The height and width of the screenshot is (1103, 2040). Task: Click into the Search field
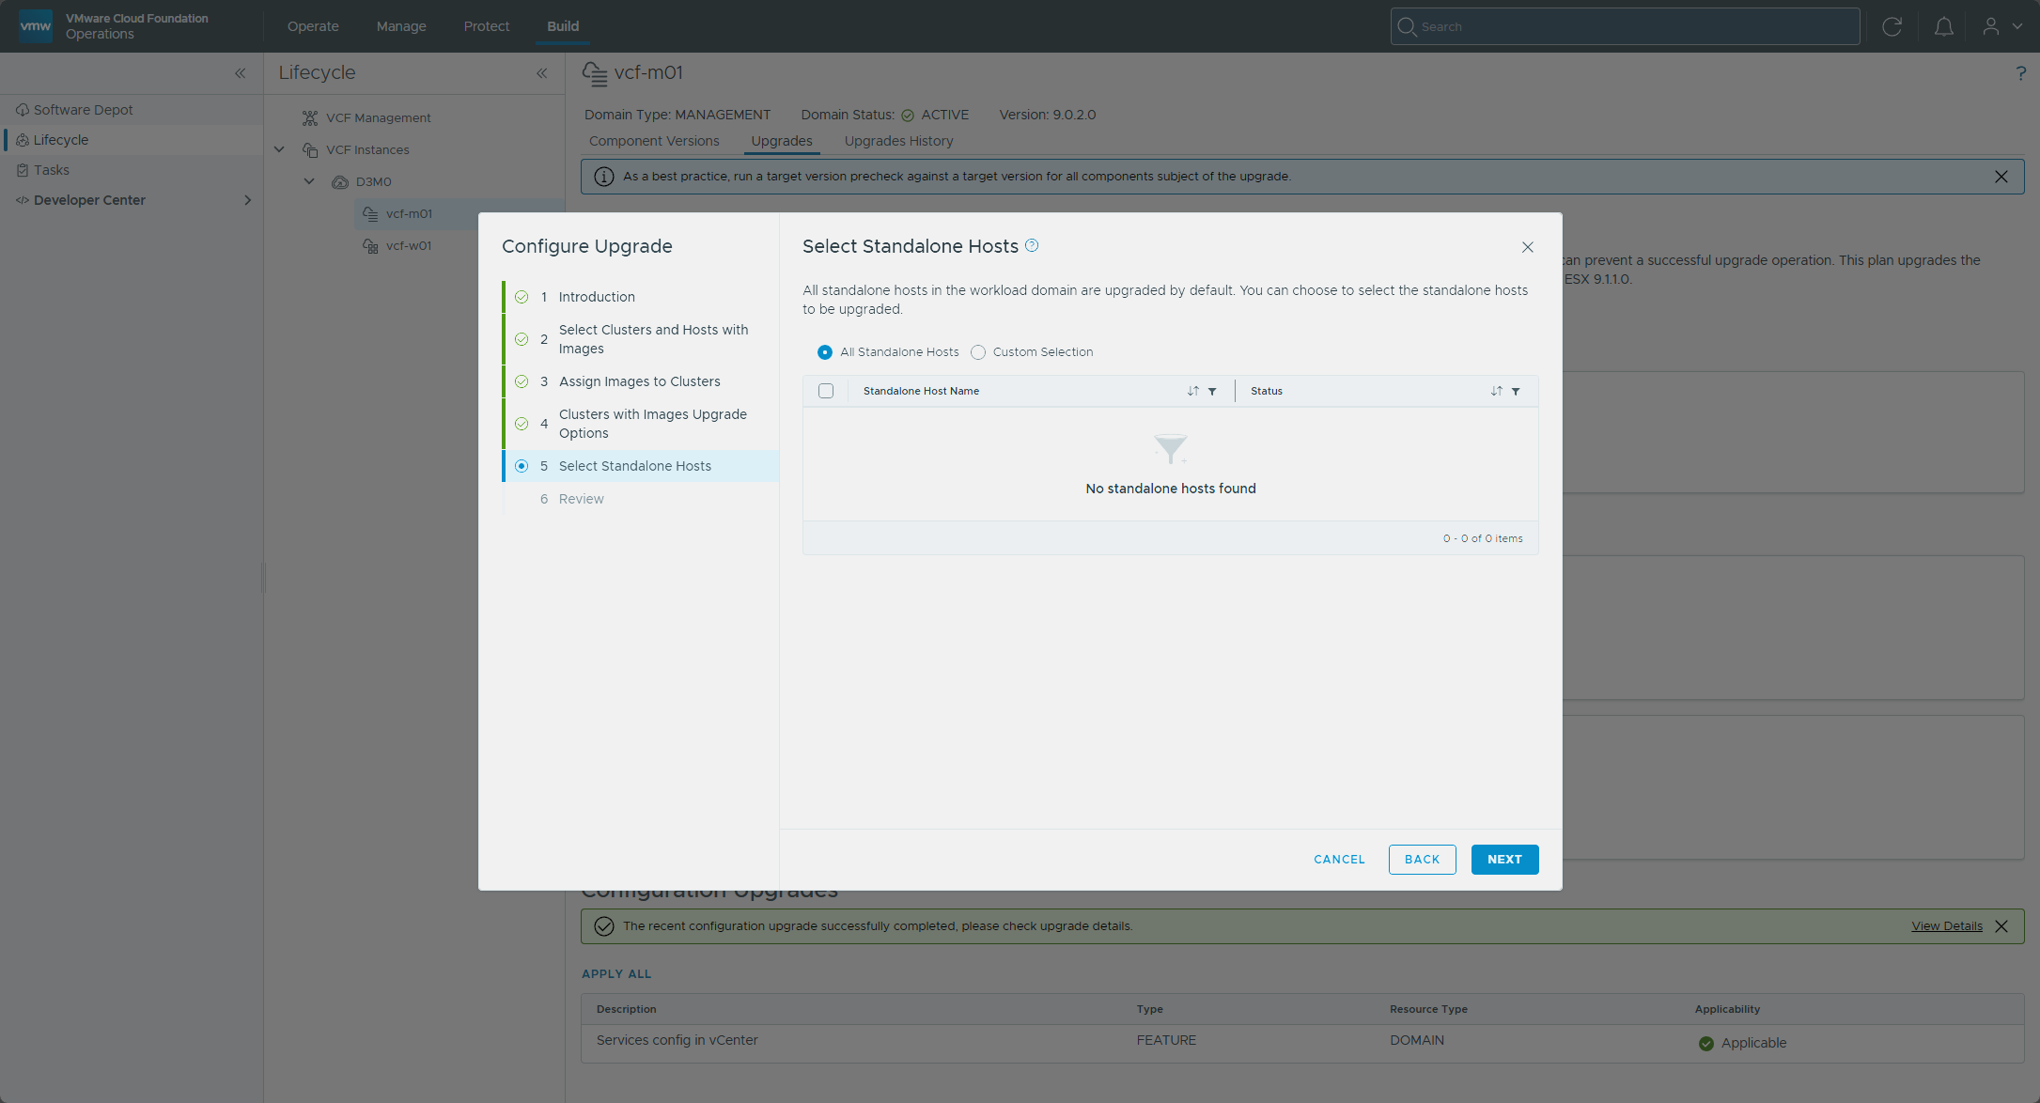click(1626, 26)
